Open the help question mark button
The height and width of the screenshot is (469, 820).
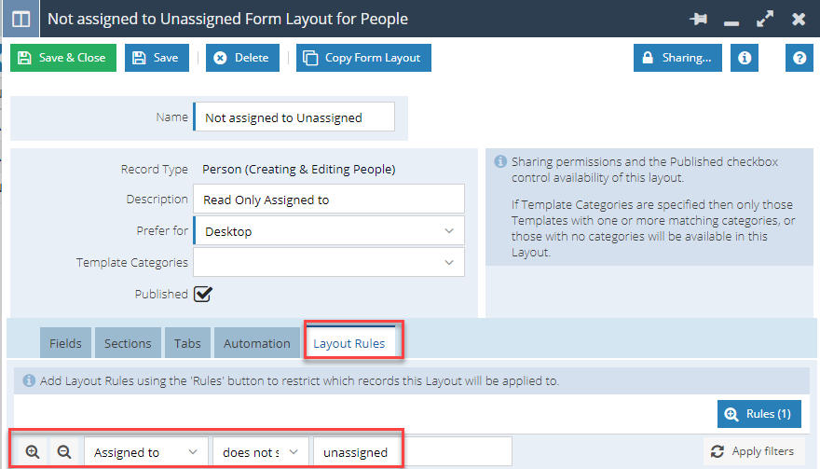pos(799,58)
